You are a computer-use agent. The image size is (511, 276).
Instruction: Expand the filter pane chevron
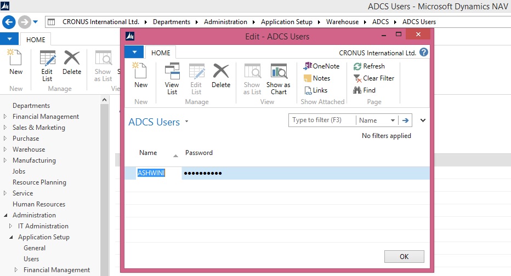point(423,120)
